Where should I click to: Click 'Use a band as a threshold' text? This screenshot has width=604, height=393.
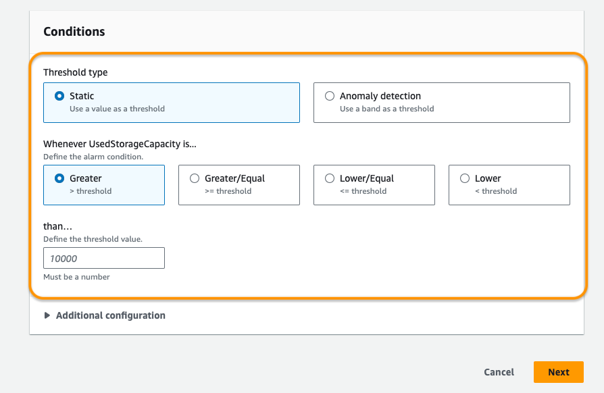pyautogui.click(x=386, y=109)
